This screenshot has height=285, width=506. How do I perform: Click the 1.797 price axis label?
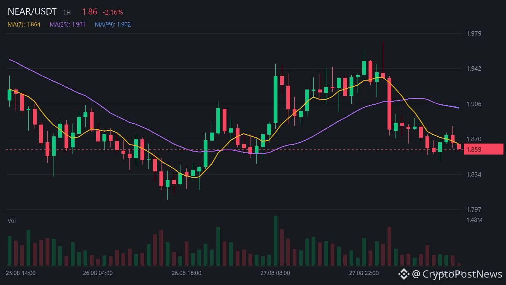[x=474, y=209]
